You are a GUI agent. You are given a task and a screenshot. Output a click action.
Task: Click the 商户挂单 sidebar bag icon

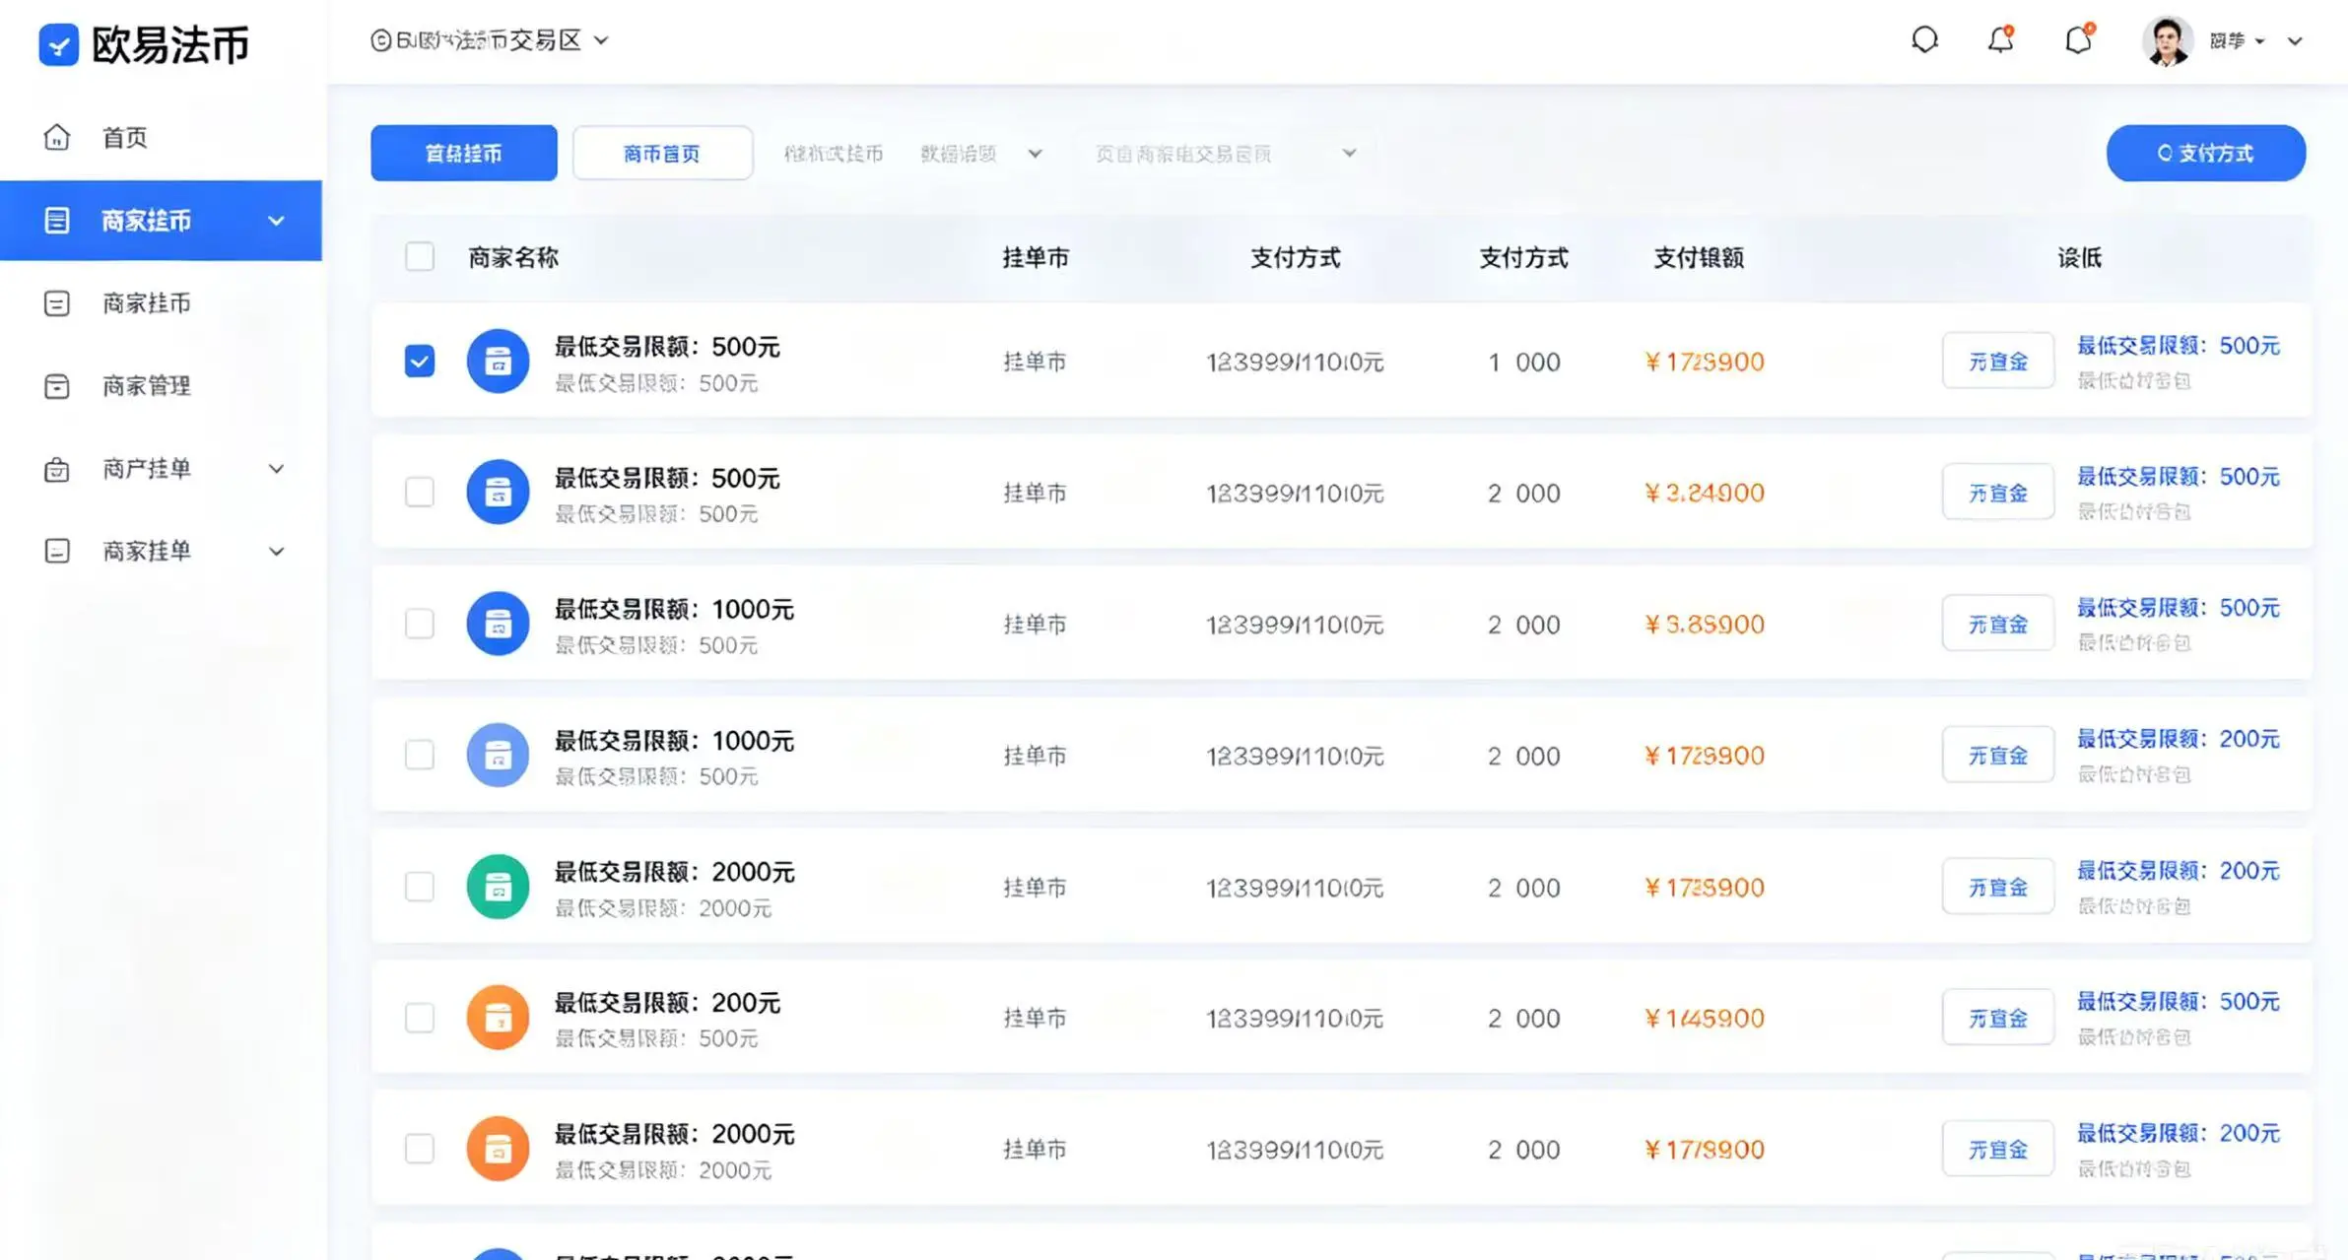point(57,469)
